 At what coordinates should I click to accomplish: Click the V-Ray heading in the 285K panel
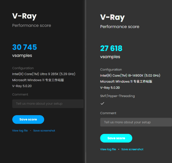pyautogui.click(x=24, y=16)
